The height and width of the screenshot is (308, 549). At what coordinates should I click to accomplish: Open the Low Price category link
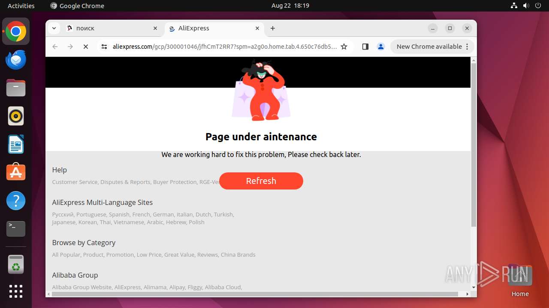point(149,255)
